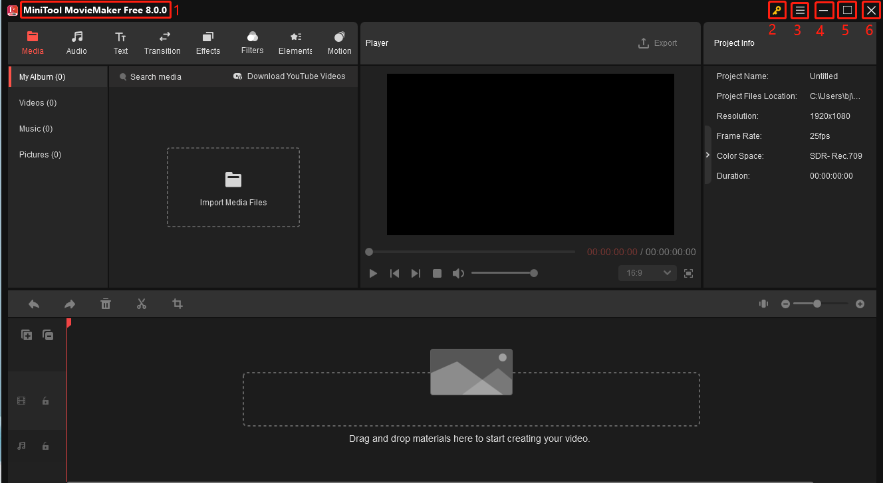Click the add track icon
Screen dimensions: 883x483
tap(27, 335)
